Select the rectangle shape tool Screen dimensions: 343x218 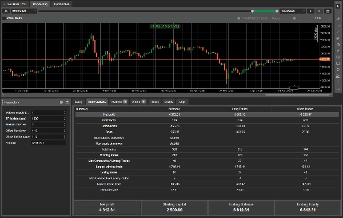click(338, 64)
